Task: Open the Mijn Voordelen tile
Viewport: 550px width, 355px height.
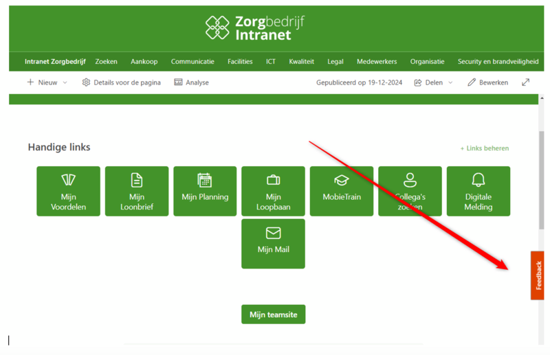Action: click(68, 191)
